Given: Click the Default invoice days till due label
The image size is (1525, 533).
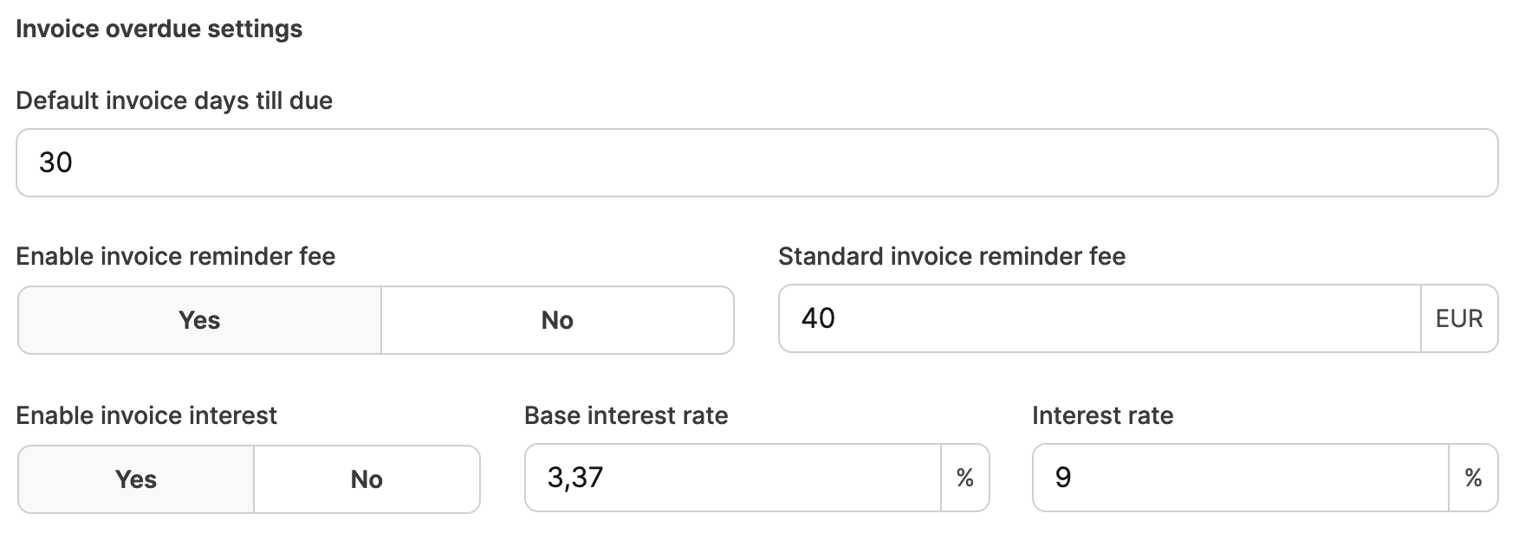Looking at the screenshot, I should click(174, 101).
